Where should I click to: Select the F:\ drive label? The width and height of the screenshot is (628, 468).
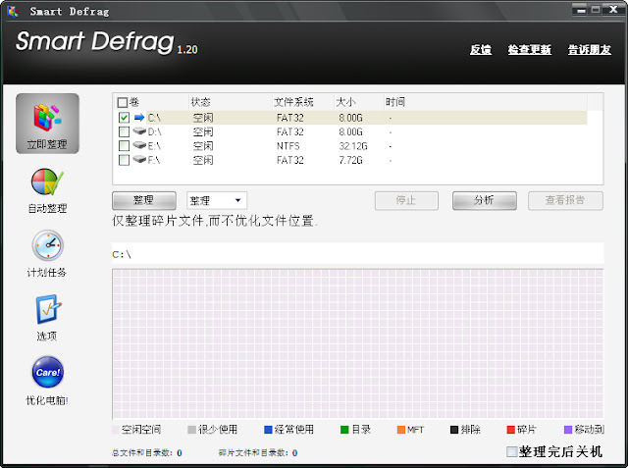(x=154, y=160)
